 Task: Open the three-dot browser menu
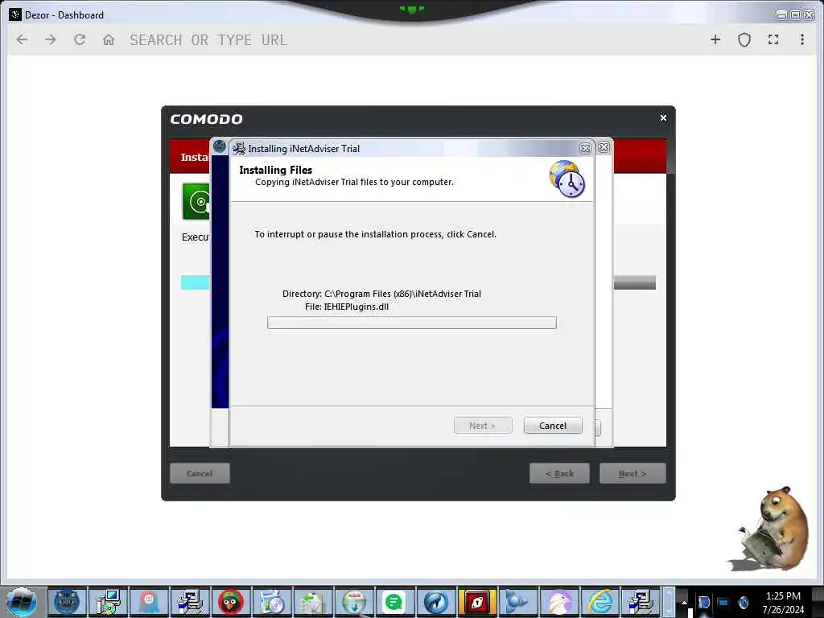[x=802, y=39]
